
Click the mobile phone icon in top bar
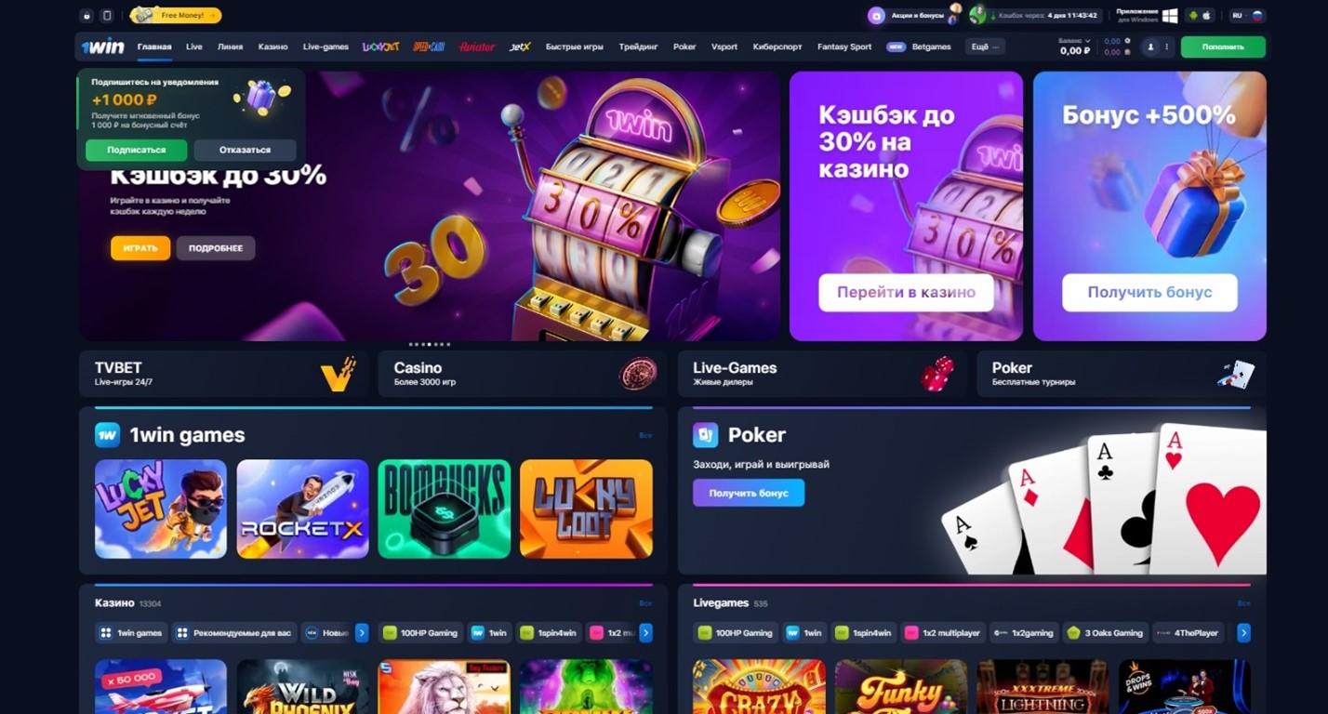[107, 16]
